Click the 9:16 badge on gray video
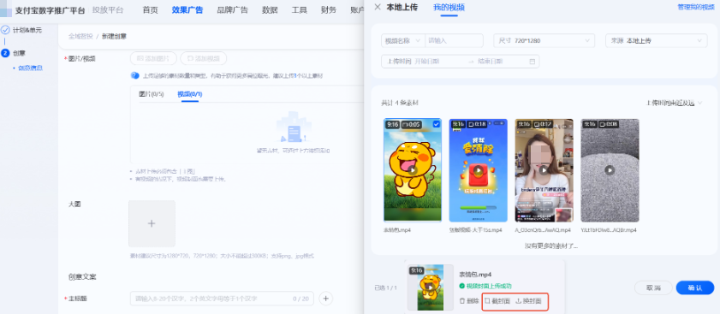Screen dimensions: 720x314 (589, 124)
